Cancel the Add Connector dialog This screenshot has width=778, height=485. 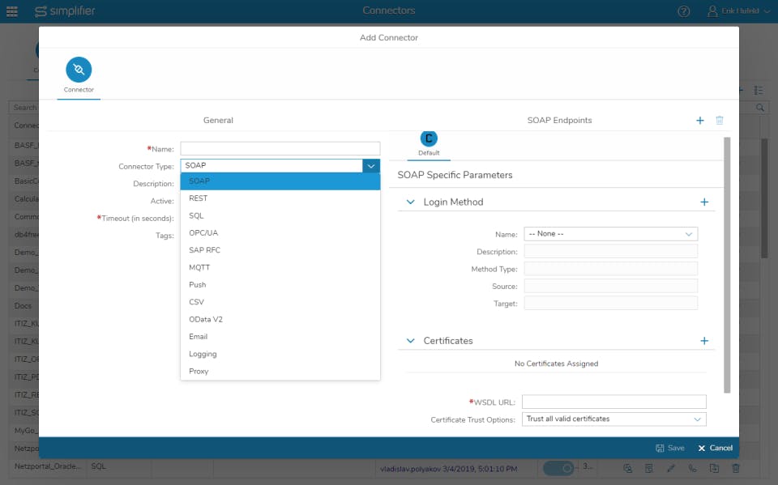tap(715, 448)
